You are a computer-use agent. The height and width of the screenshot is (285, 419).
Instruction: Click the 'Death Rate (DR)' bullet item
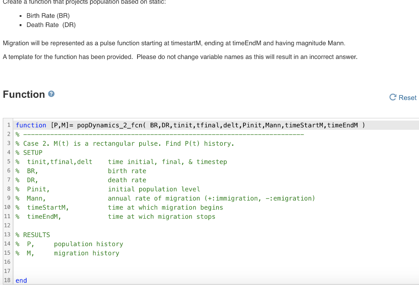51,25
